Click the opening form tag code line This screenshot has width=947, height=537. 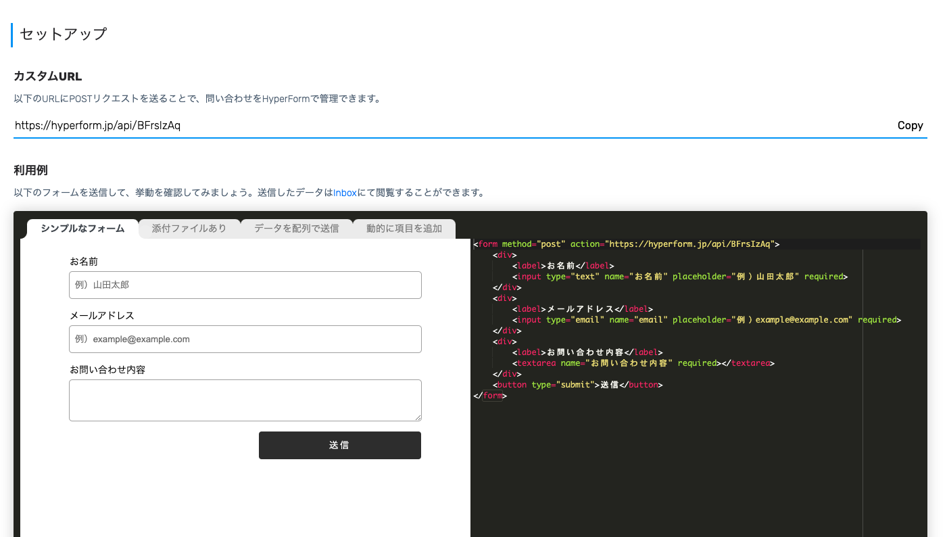629,244
